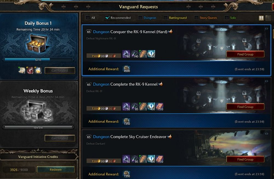Click Weekly Bonus Get Reward button
The width and height of the screenshot is (274, 179).
pos(60,138)
